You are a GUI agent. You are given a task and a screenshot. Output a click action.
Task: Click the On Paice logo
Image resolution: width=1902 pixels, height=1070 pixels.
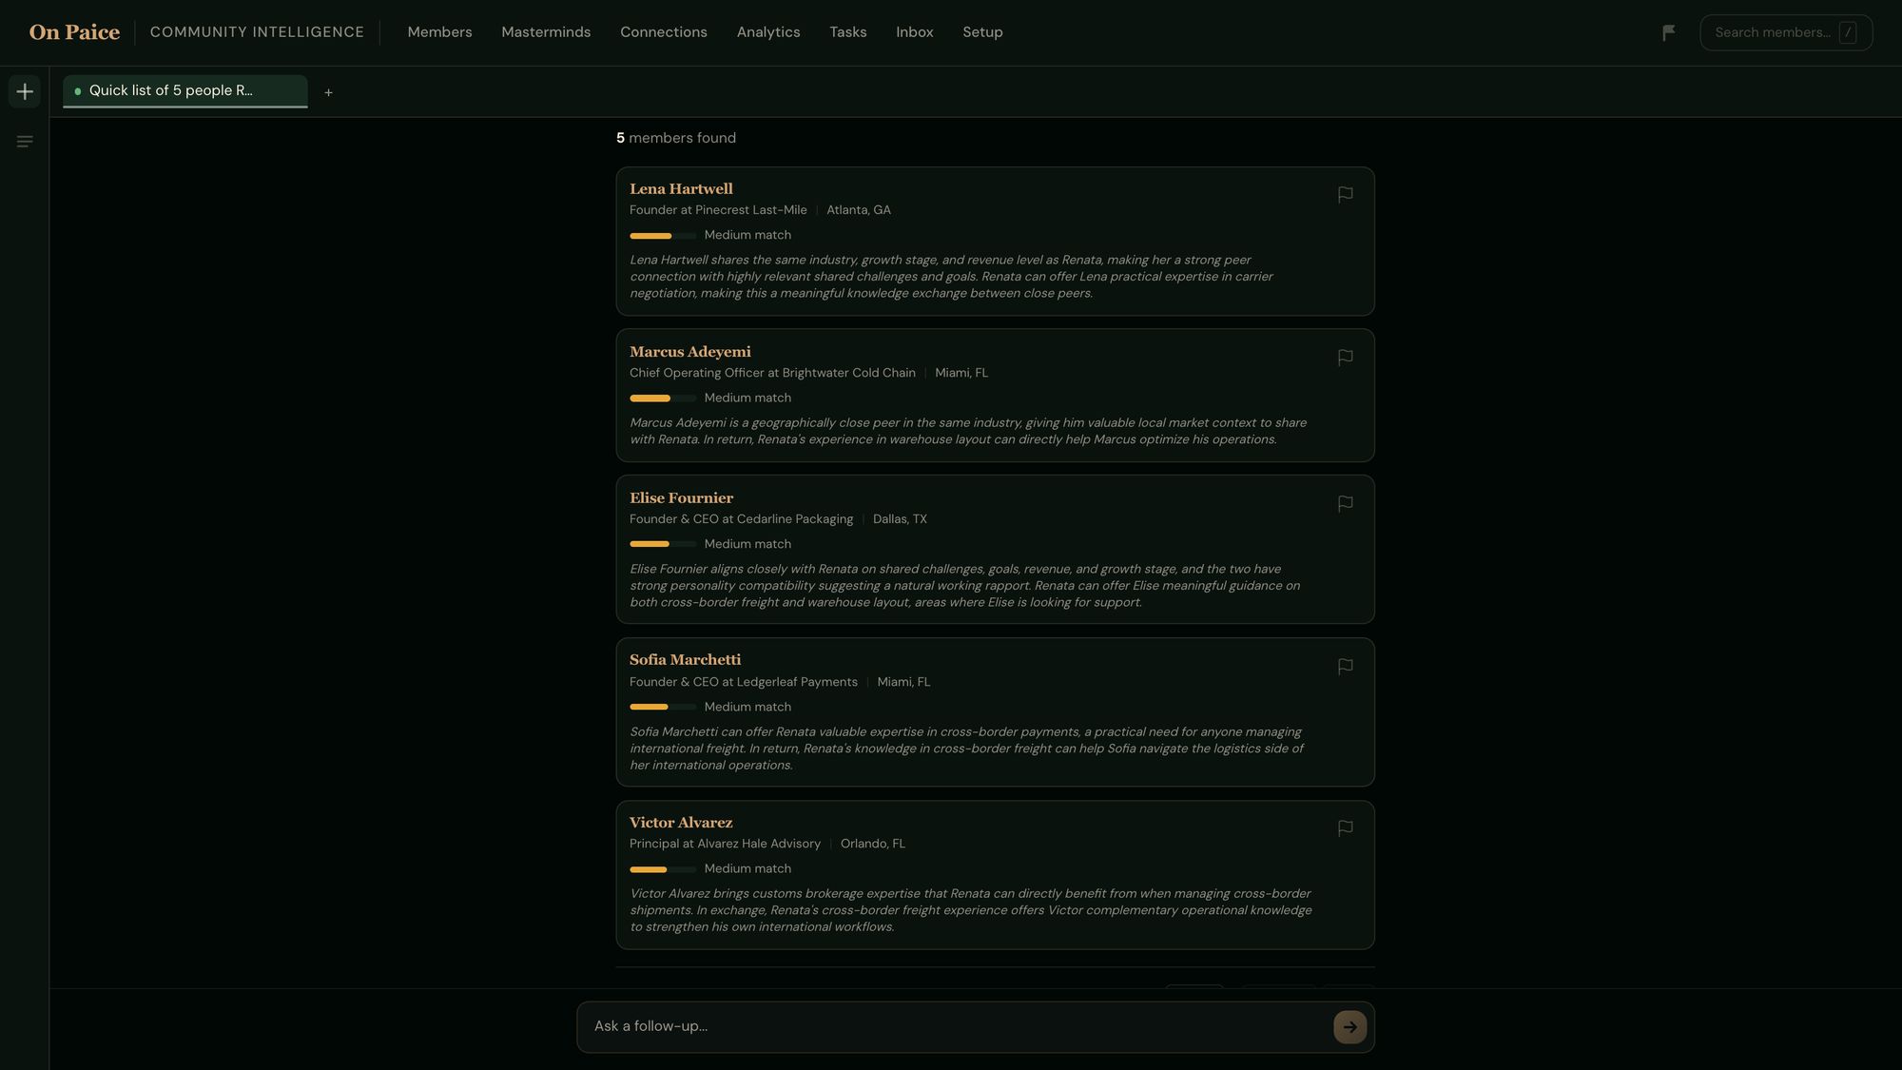(x=74, y=32)
